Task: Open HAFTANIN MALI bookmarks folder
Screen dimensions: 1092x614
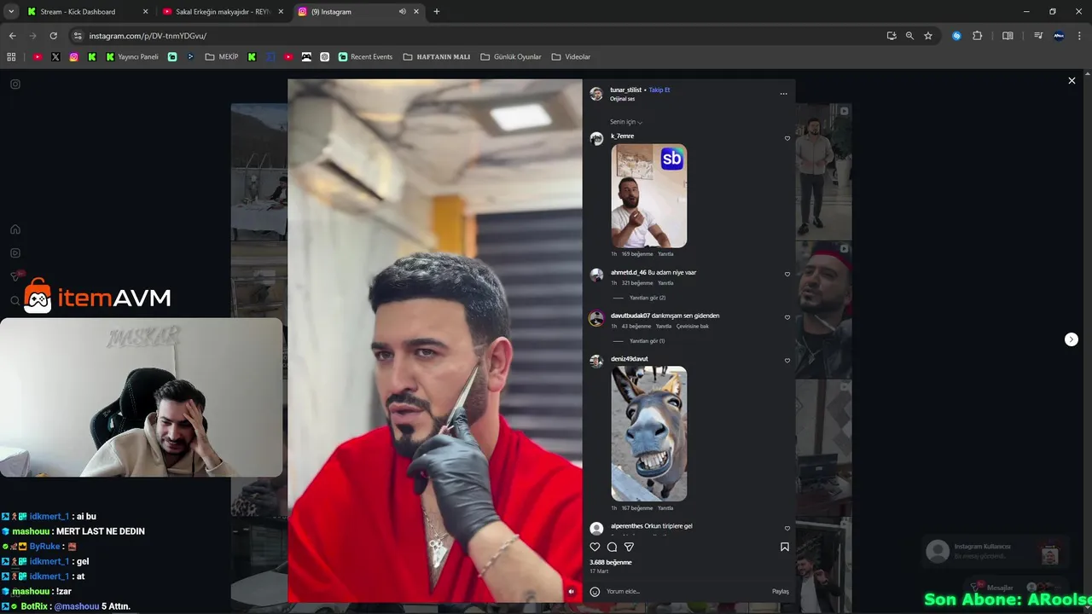Action: pyautogui.click(x=436, y=56)
